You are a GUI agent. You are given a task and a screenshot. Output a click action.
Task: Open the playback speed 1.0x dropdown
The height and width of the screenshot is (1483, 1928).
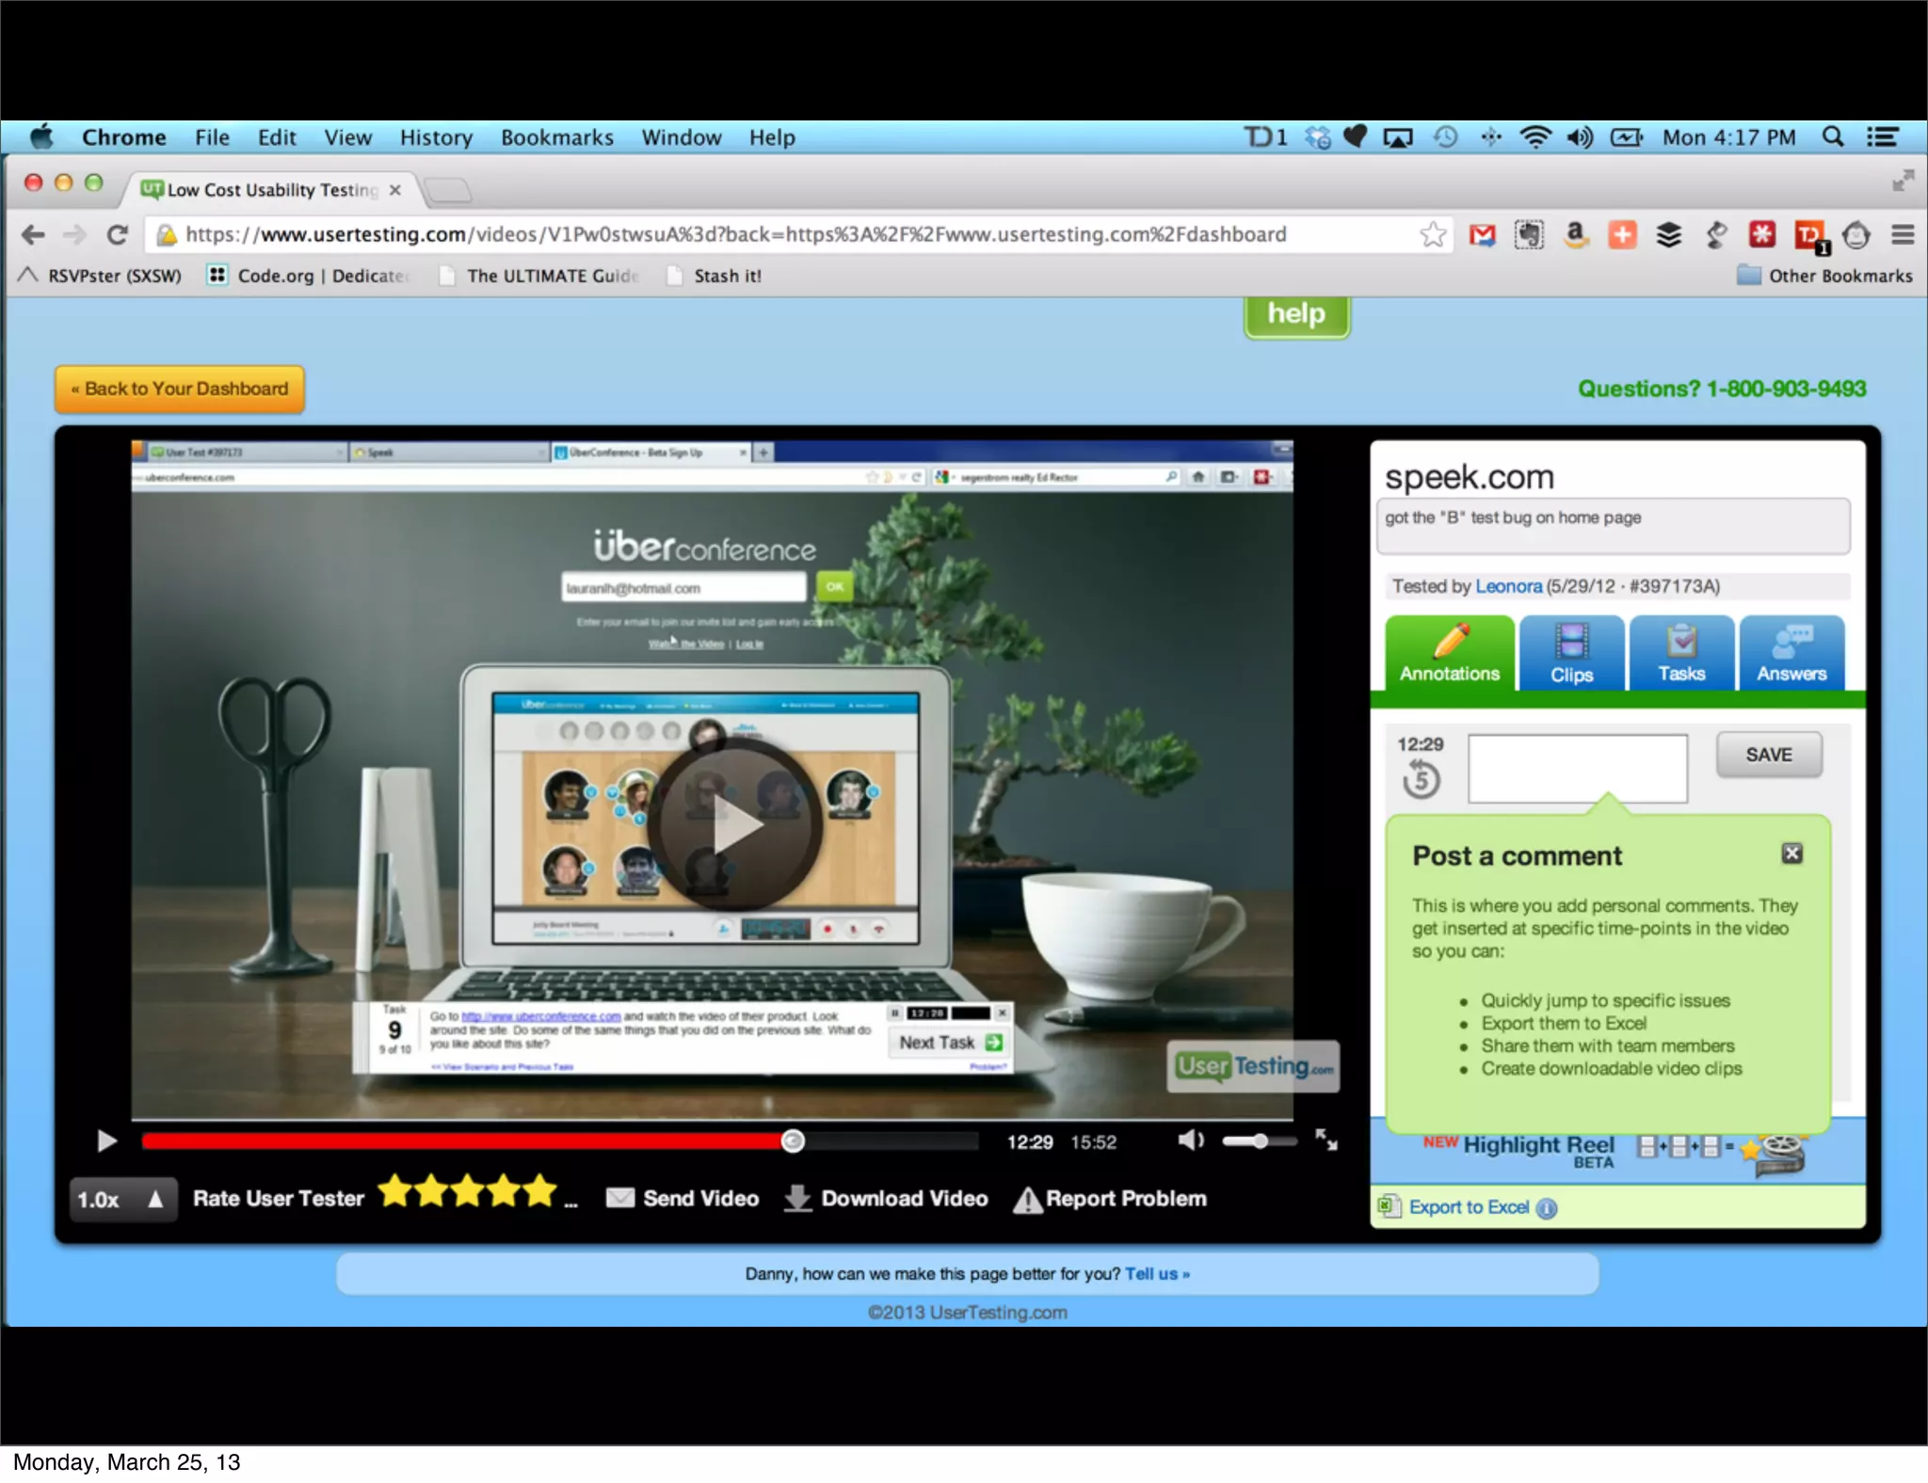(x=122, y=1200)
